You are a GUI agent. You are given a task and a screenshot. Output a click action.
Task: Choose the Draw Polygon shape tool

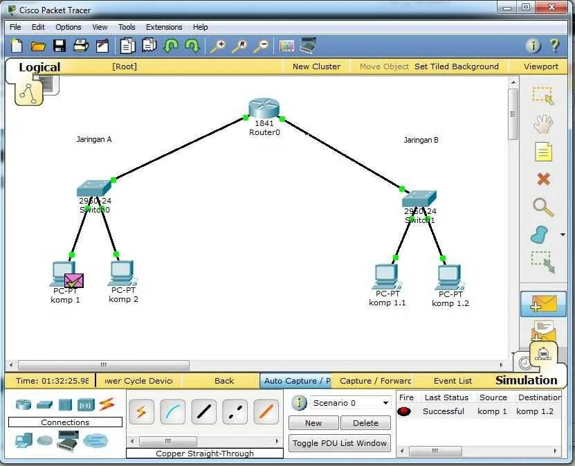[x=540, y=235]
